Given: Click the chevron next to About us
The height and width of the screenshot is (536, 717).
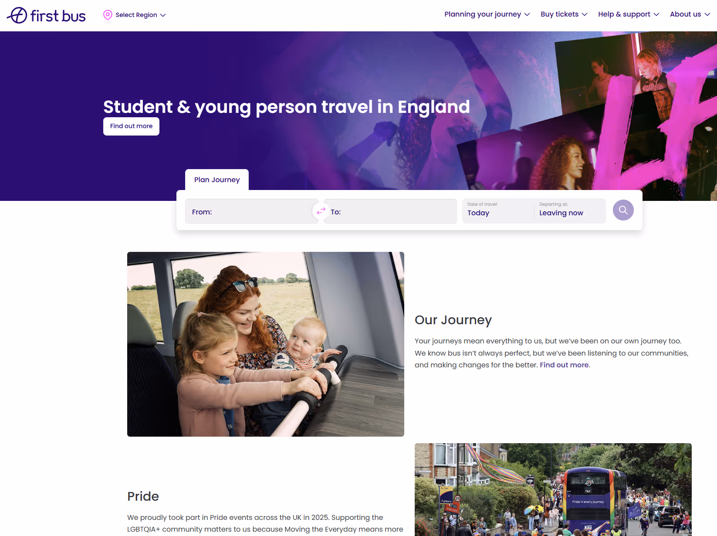Looking at the screenshot, I should coord(707,14).
